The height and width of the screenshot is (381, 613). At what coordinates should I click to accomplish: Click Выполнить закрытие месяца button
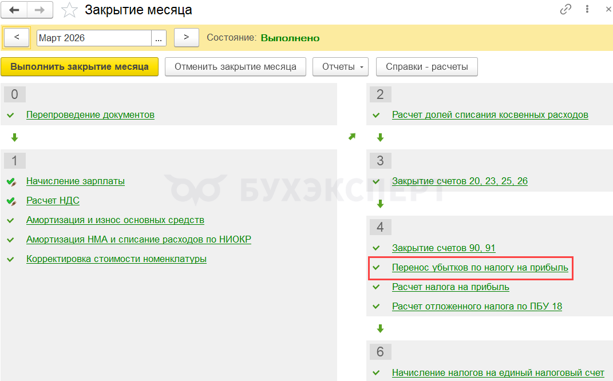click(x=80, y=67)
